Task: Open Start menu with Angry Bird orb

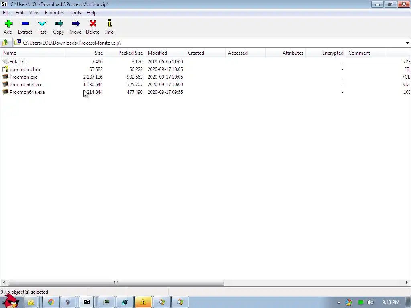Action: (10, 302)
